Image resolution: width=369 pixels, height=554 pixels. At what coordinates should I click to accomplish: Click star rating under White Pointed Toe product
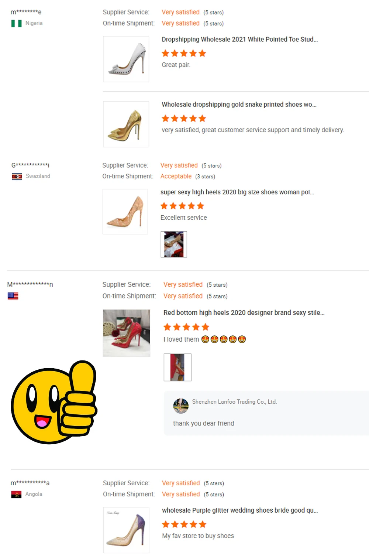tap(184, 54)
